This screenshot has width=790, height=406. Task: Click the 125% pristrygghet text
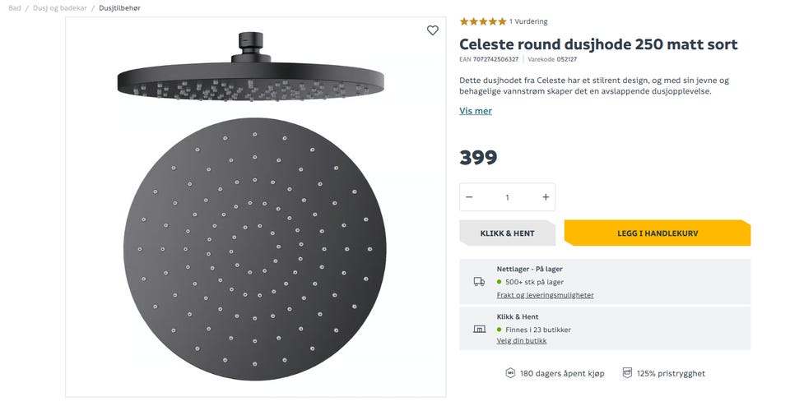click(671, 373)
